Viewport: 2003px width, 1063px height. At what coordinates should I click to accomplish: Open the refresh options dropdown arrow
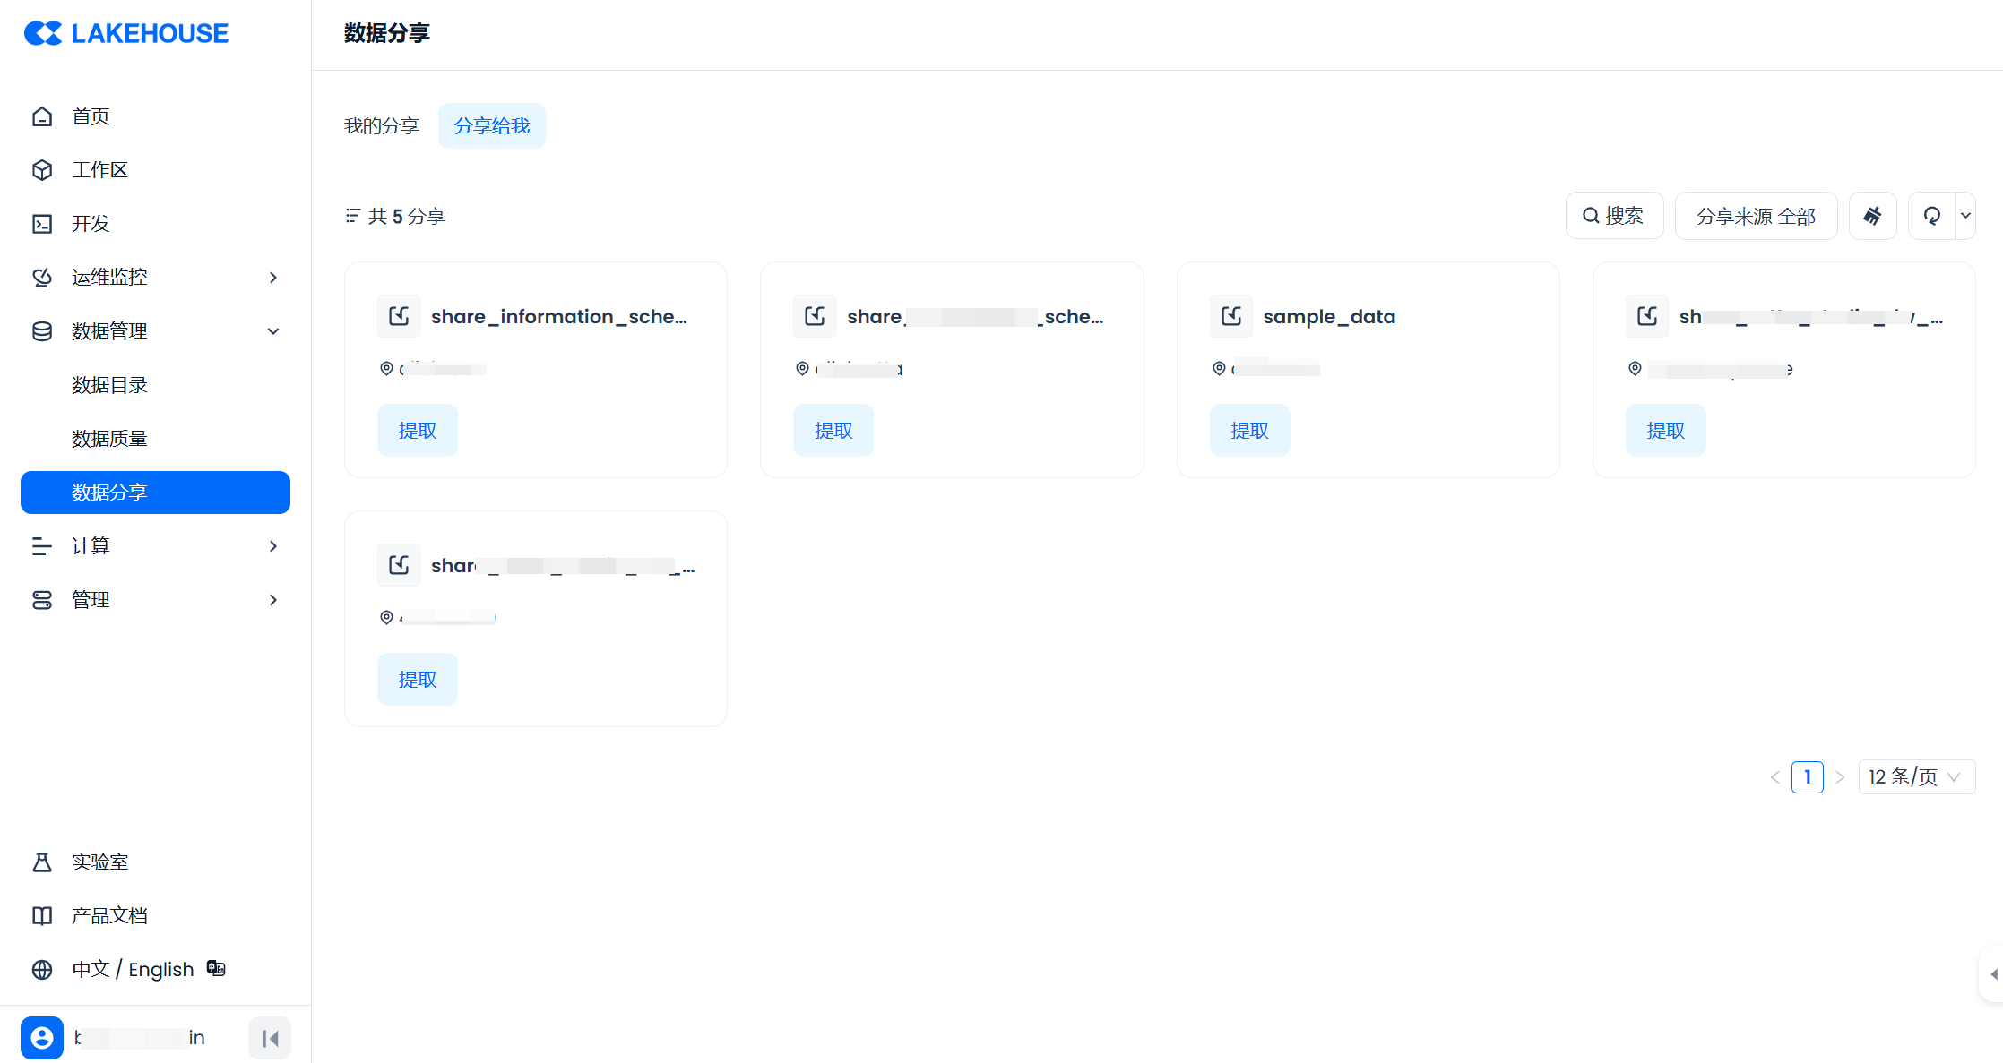1965,216
